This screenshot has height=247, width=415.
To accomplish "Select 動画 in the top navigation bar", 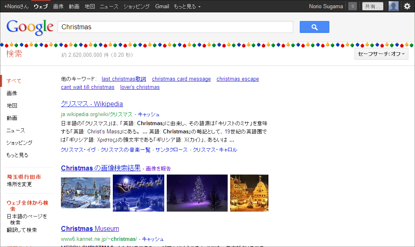I will click(x=74, y=6).
